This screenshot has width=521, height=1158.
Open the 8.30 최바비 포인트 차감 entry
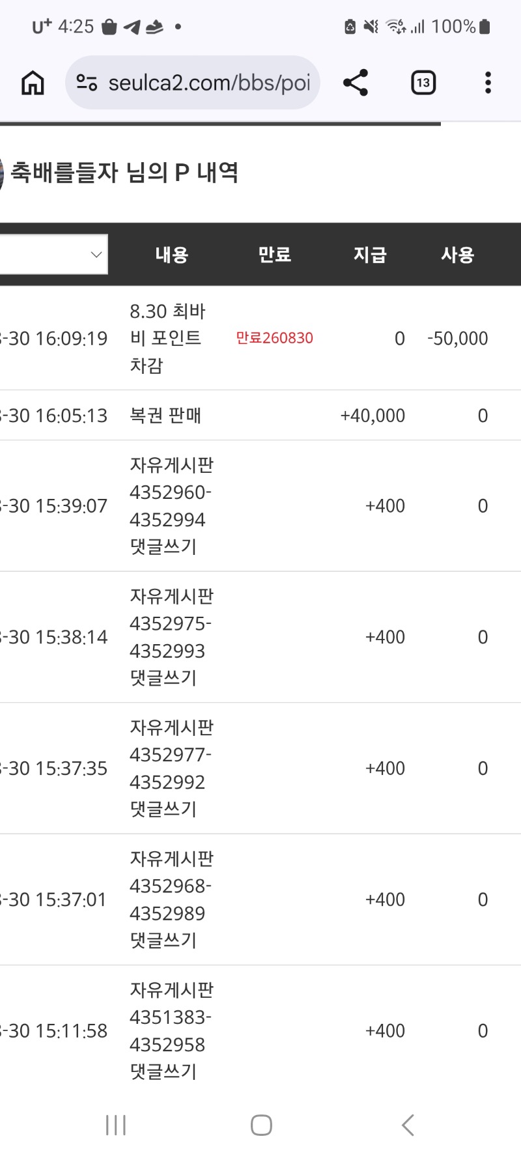coord(167,338)
